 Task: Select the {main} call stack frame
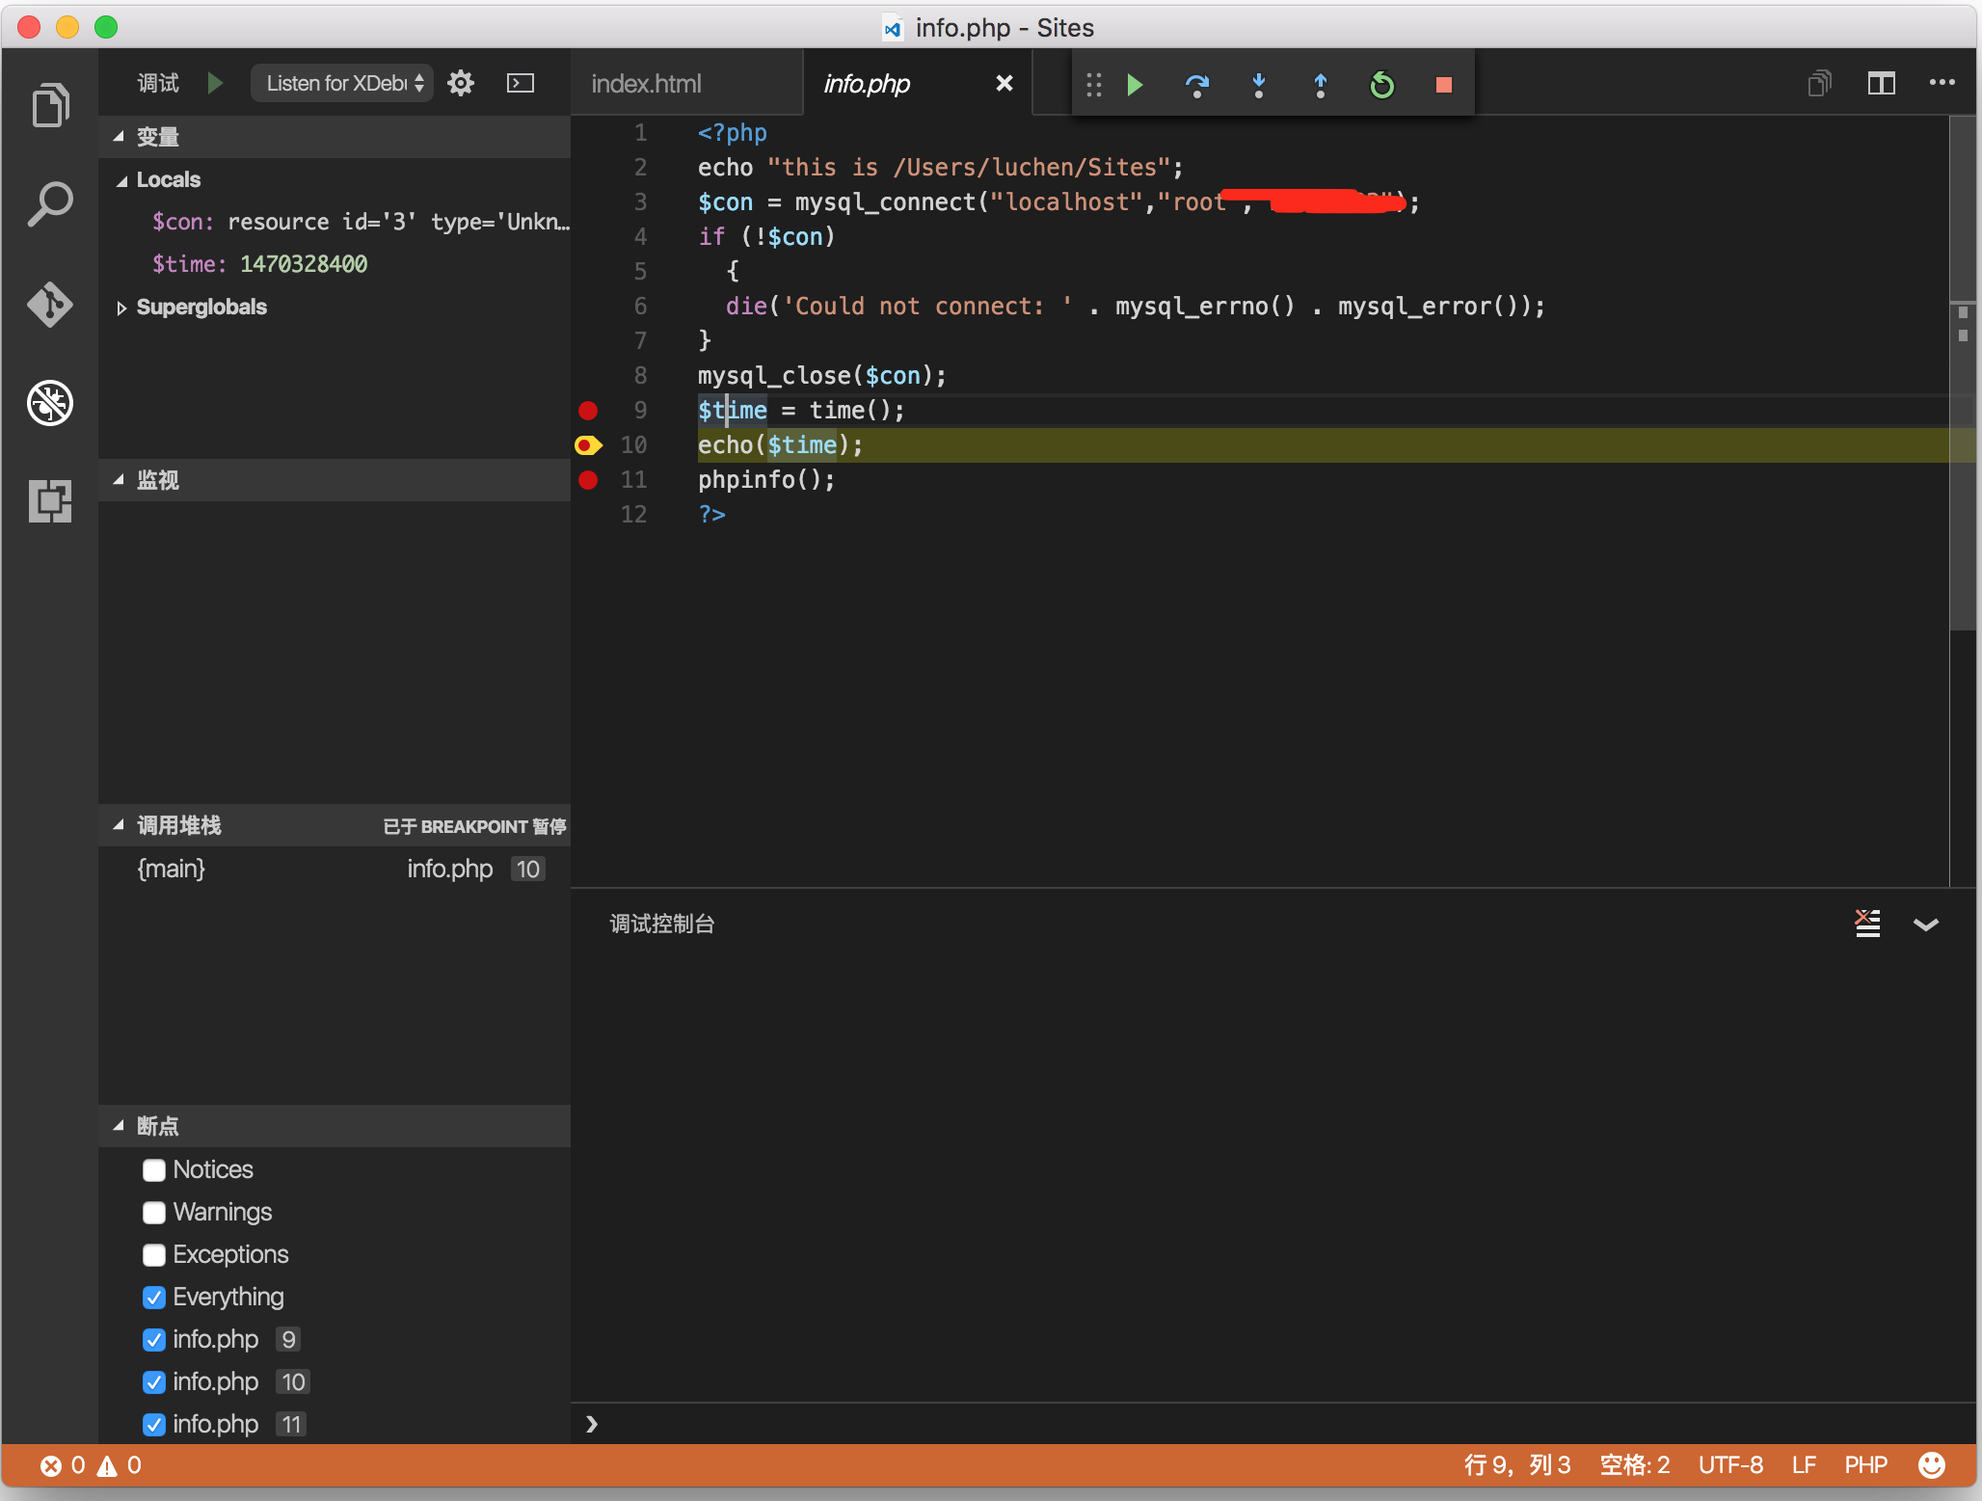334,869
